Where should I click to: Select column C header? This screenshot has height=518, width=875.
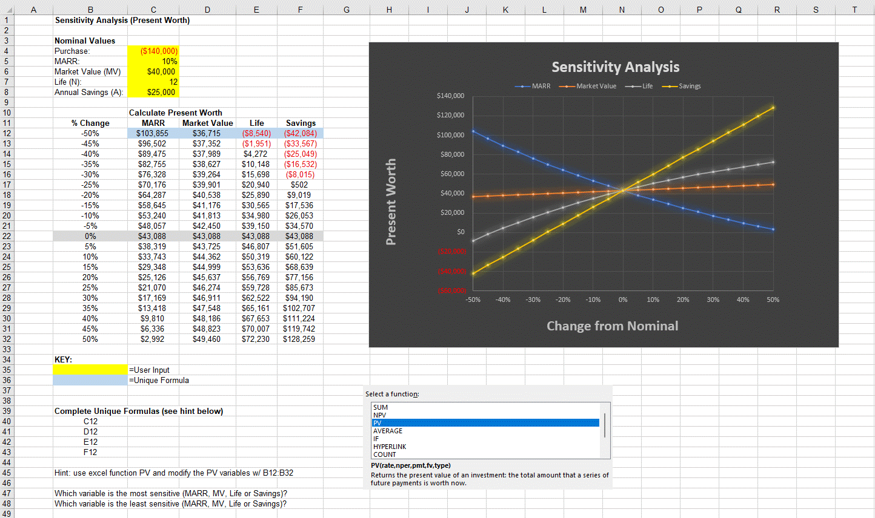153,9
